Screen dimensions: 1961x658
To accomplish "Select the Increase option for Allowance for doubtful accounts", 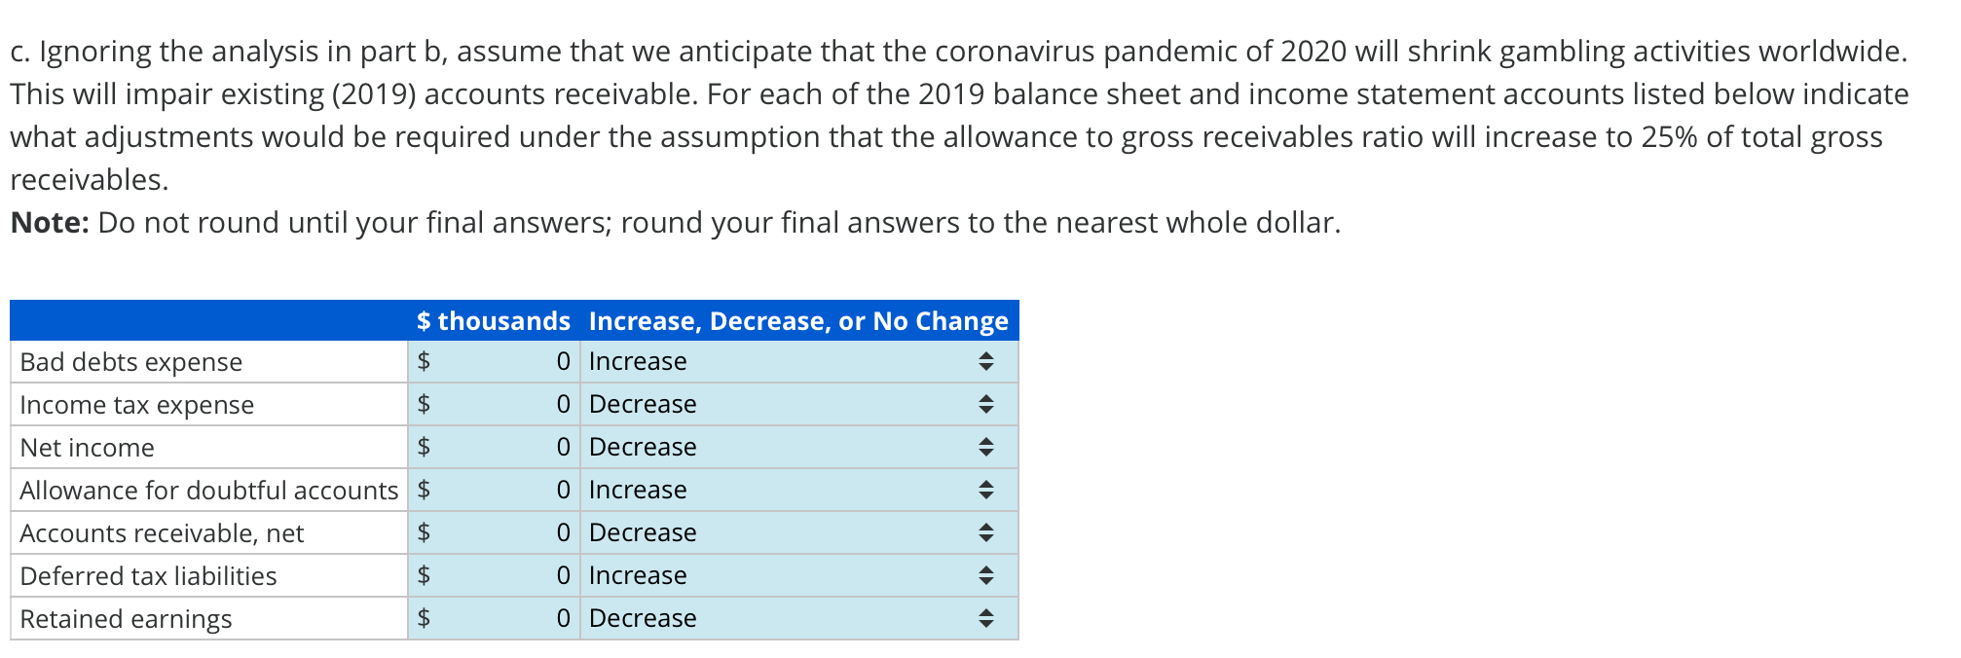I will 779,490.
